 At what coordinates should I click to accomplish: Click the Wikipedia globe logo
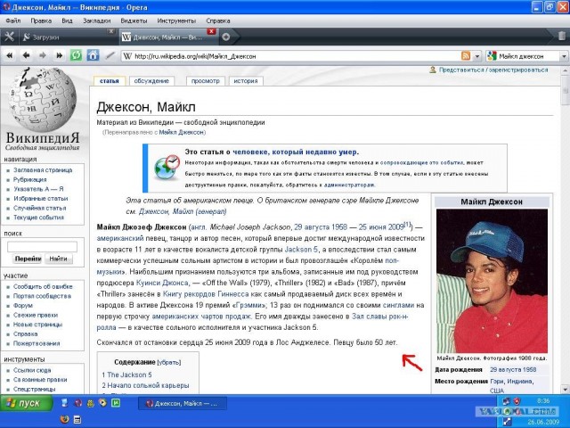click(43, 99)
